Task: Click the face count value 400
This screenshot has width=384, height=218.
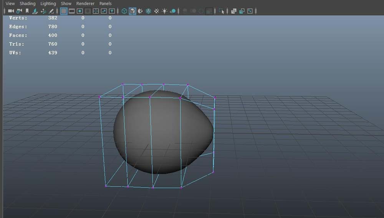Action: (x=53, y=35)
